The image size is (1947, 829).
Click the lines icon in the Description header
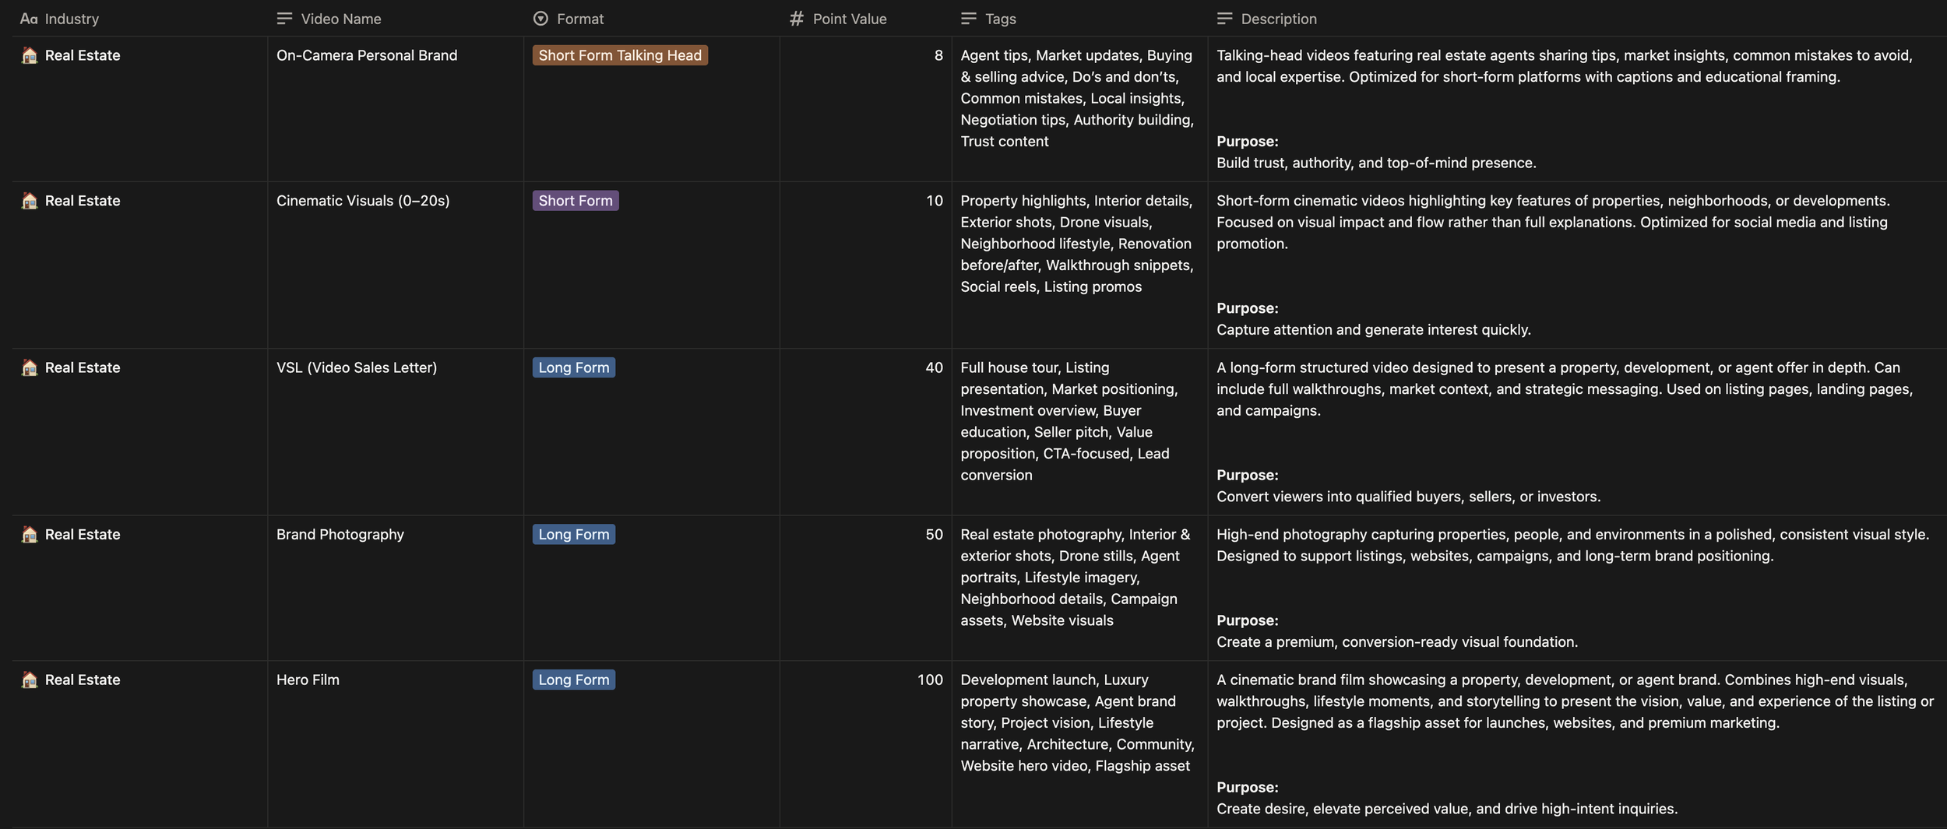pos(1224,19)
